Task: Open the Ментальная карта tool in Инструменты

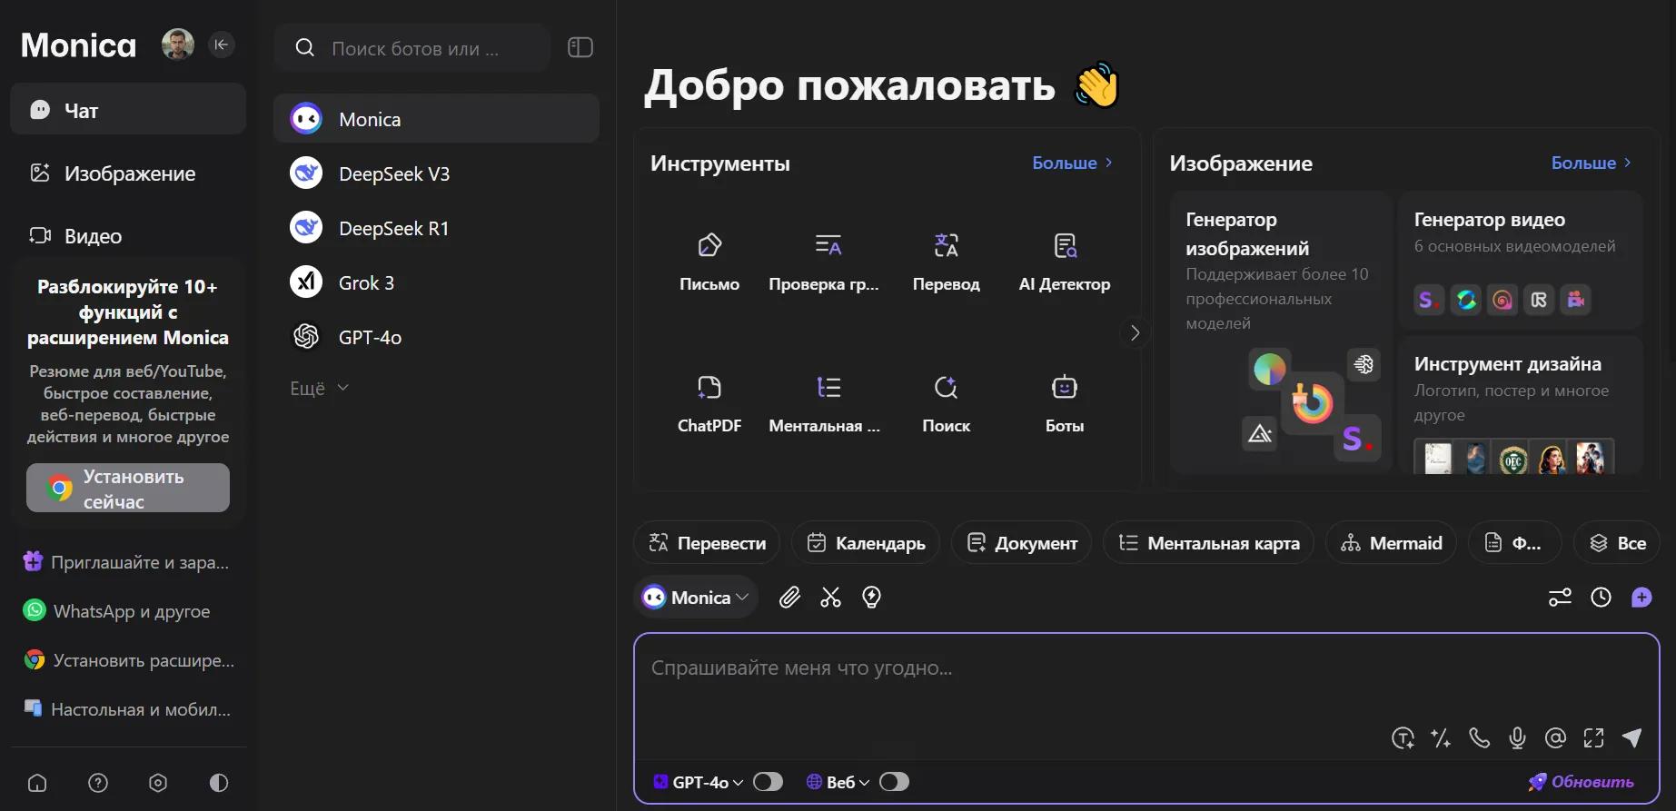Action: point(824,404)
